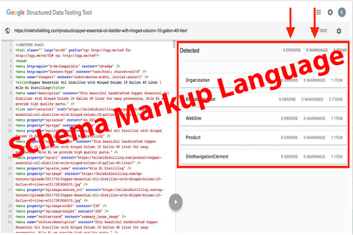Click the <head> tag on line 3
353x235 pixels.
21,61
